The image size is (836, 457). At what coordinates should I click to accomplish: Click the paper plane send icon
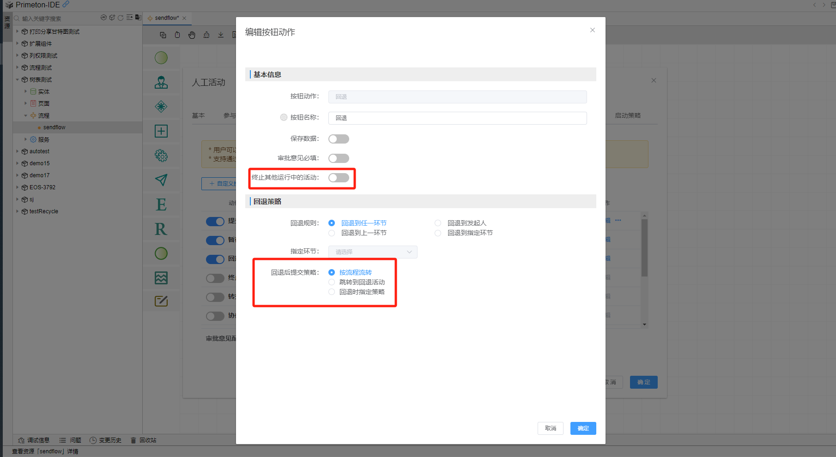(x=161, y=180)
